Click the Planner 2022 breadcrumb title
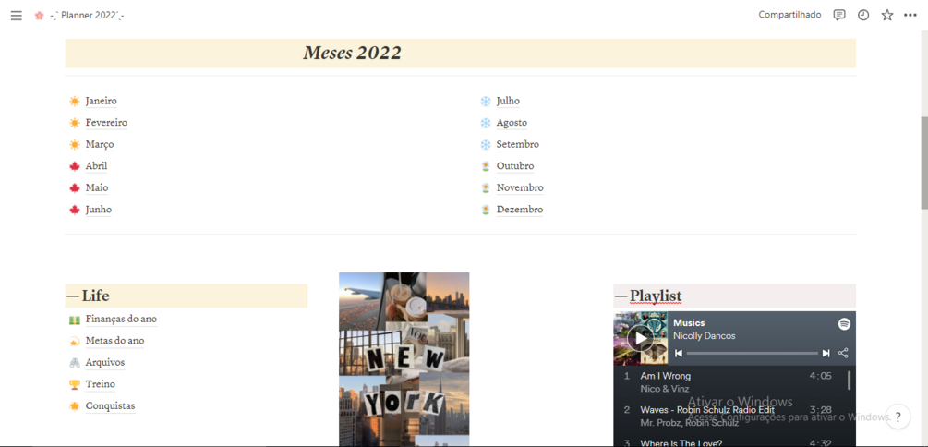Screen dimensions: 928x447 pos(88,16)
